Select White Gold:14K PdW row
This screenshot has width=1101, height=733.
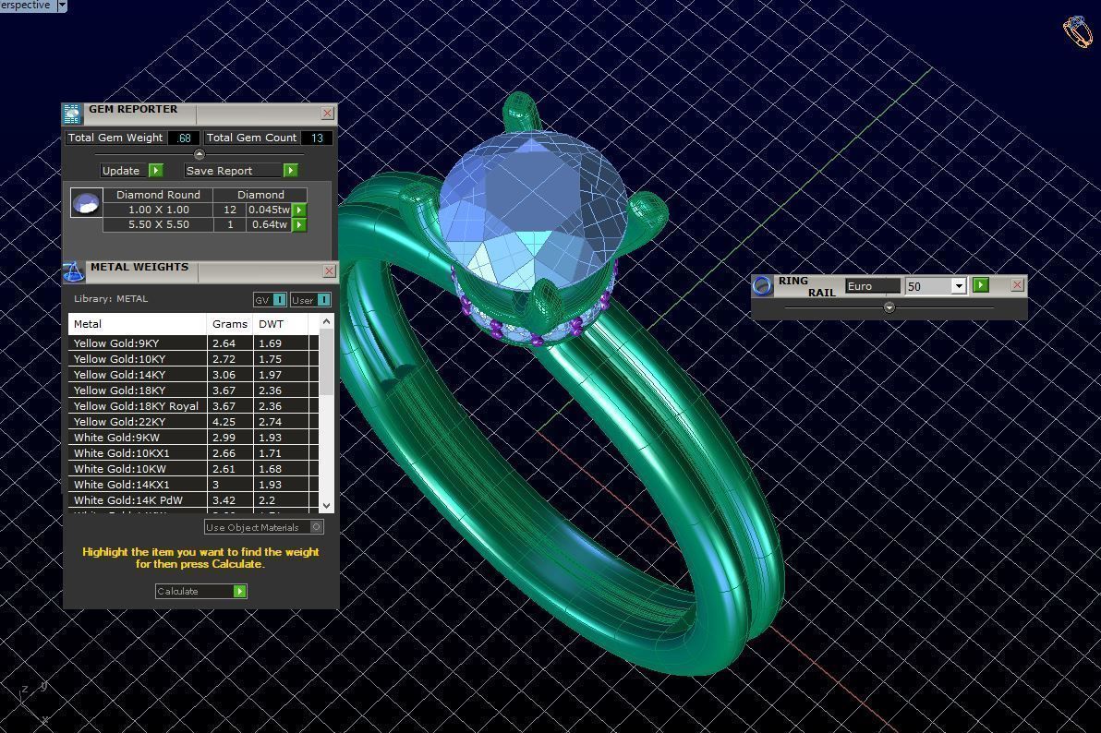193,500
